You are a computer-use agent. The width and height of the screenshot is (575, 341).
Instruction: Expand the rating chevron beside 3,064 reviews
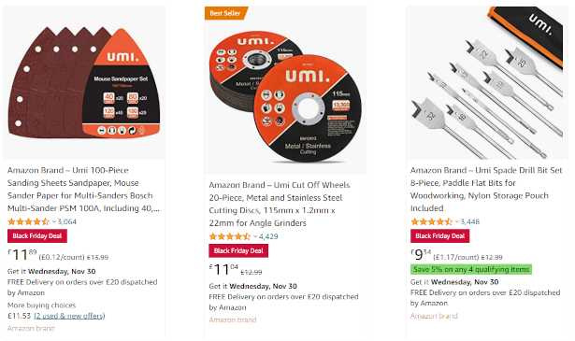click(54, 221)
